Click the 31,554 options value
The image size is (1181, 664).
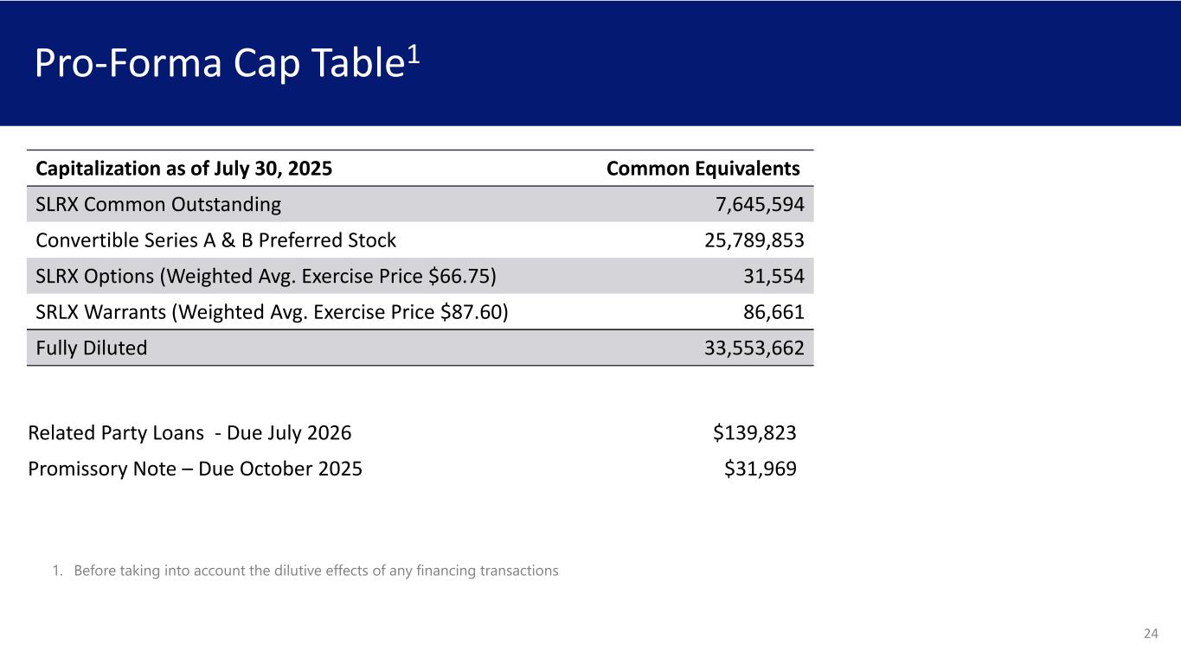click(x=773, y=277)
